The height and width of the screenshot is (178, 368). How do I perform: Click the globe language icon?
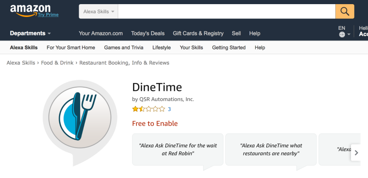[342, 34]
